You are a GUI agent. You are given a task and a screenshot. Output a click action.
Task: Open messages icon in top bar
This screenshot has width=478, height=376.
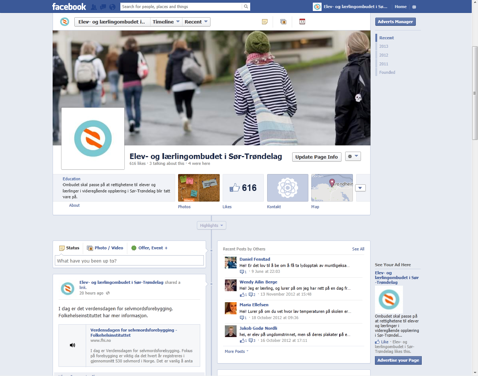pos(103,7)
